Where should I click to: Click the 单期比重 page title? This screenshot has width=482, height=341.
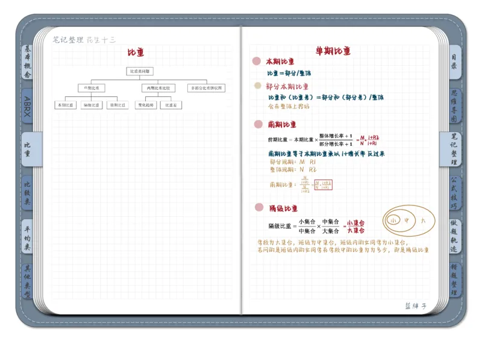click(333, 51)
